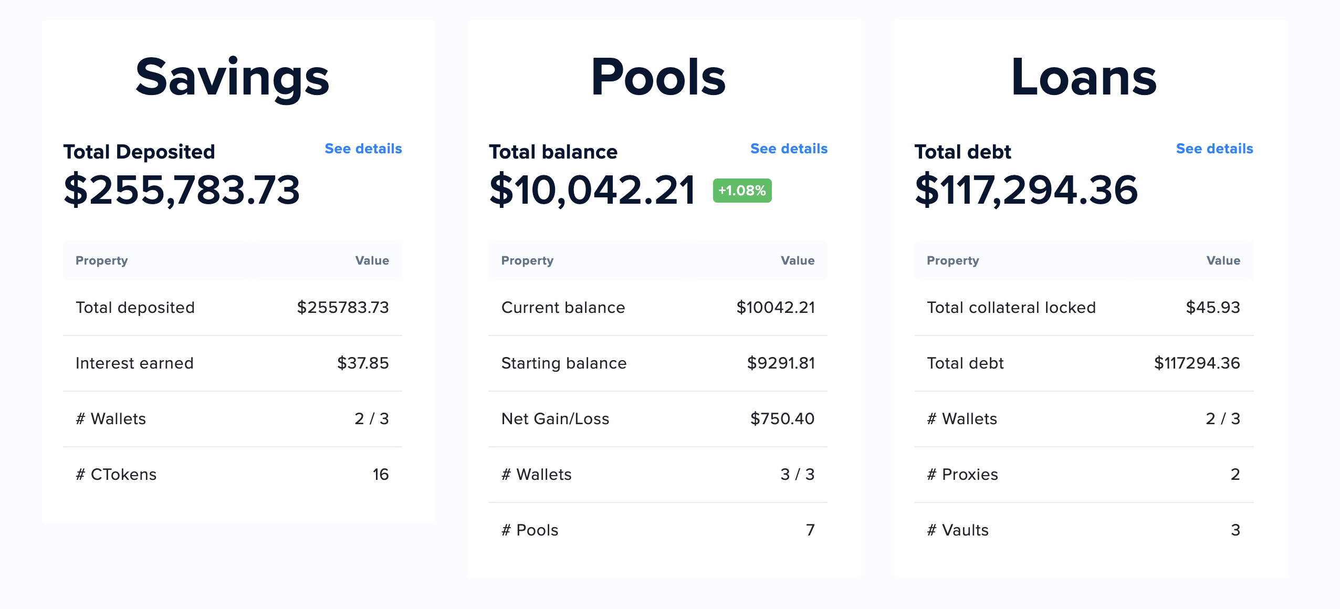Select the Pools heading
Viewport: 1340px width, 609px height.
[658, 78]
